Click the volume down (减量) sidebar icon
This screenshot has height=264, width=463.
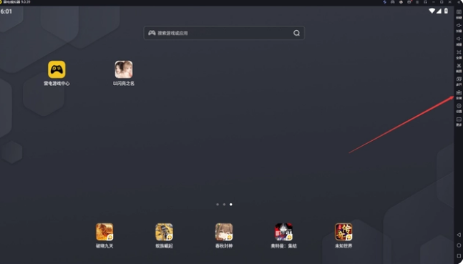coord(459,41)
